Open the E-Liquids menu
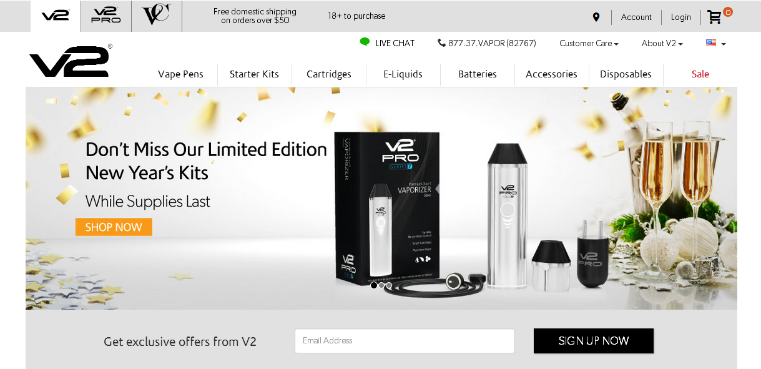 click(x=403, y=74)
